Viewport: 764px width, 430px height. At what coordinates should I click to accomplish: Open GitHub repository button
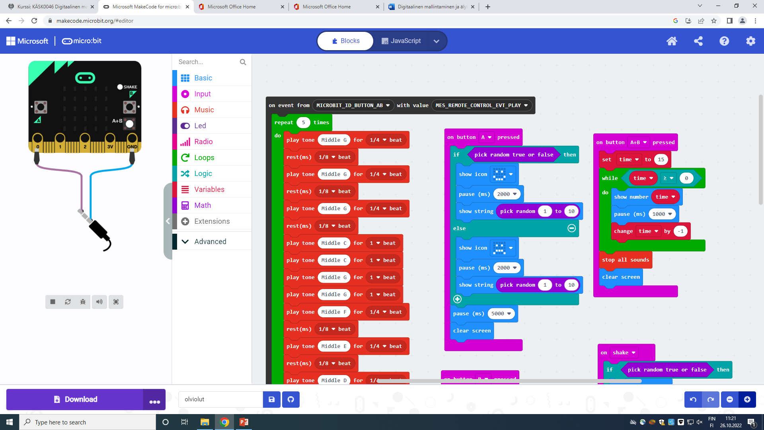pos(291,399)
